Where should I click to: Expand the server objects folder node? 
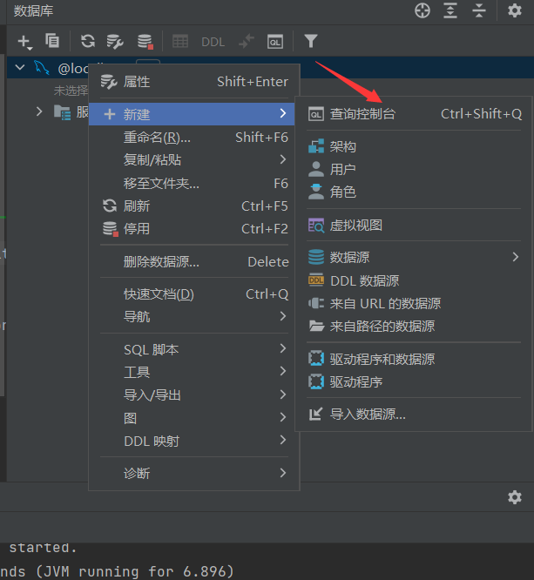(x=39, y=111)
